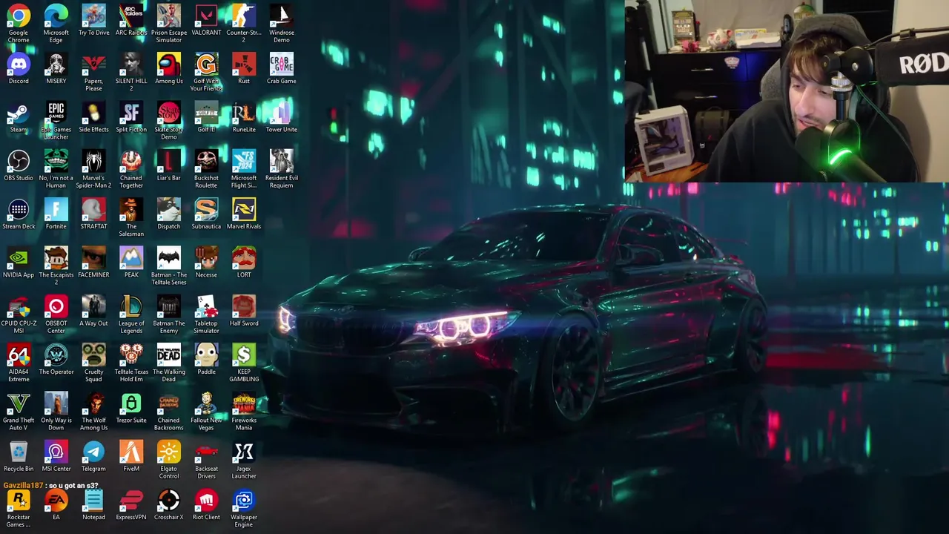Select the Fireworks Mania icon
Image resolution: width=949 pixels, height=534 pixels.
[244, 403]
